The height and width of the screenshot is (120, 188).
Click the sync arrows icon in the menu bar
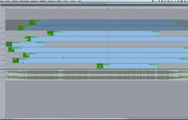pyautogui.click(x=159, y=1)
